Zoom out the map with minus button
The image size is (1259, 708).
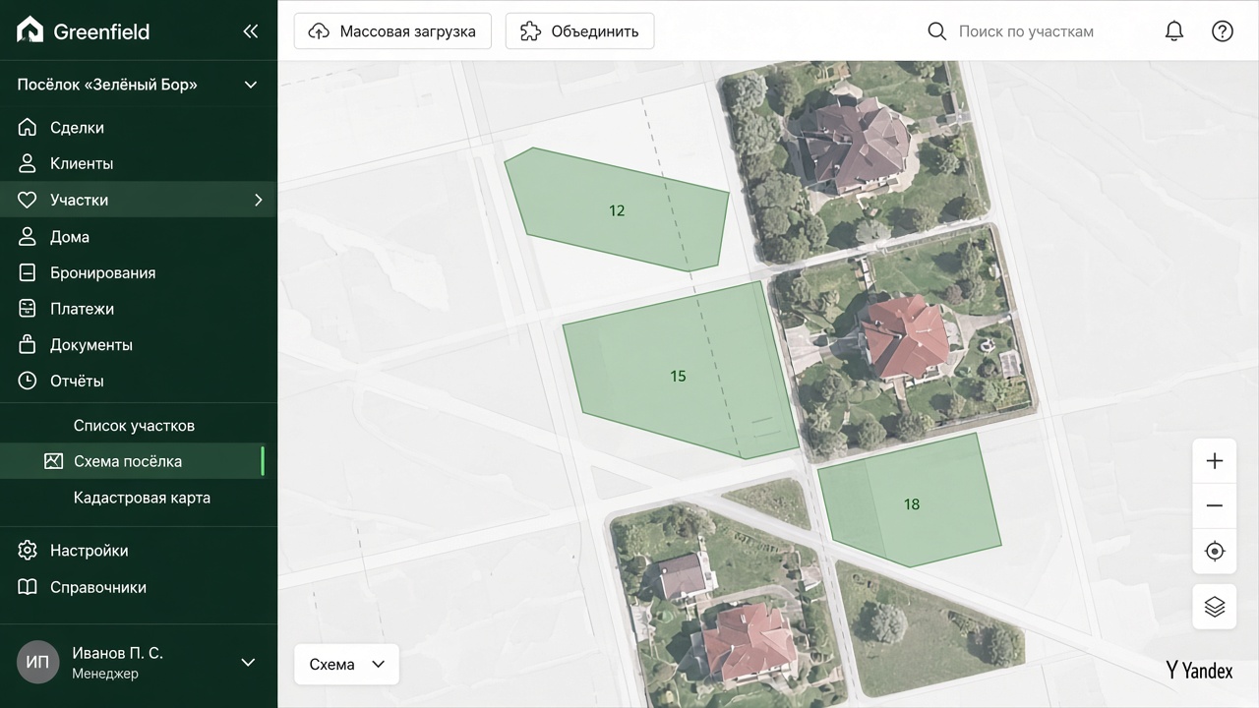(x=1215, y=505)
